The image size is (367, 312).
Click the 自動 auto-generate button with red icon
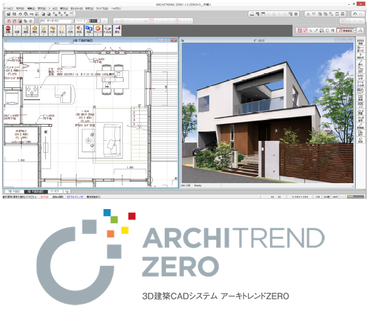pos(8,30)
